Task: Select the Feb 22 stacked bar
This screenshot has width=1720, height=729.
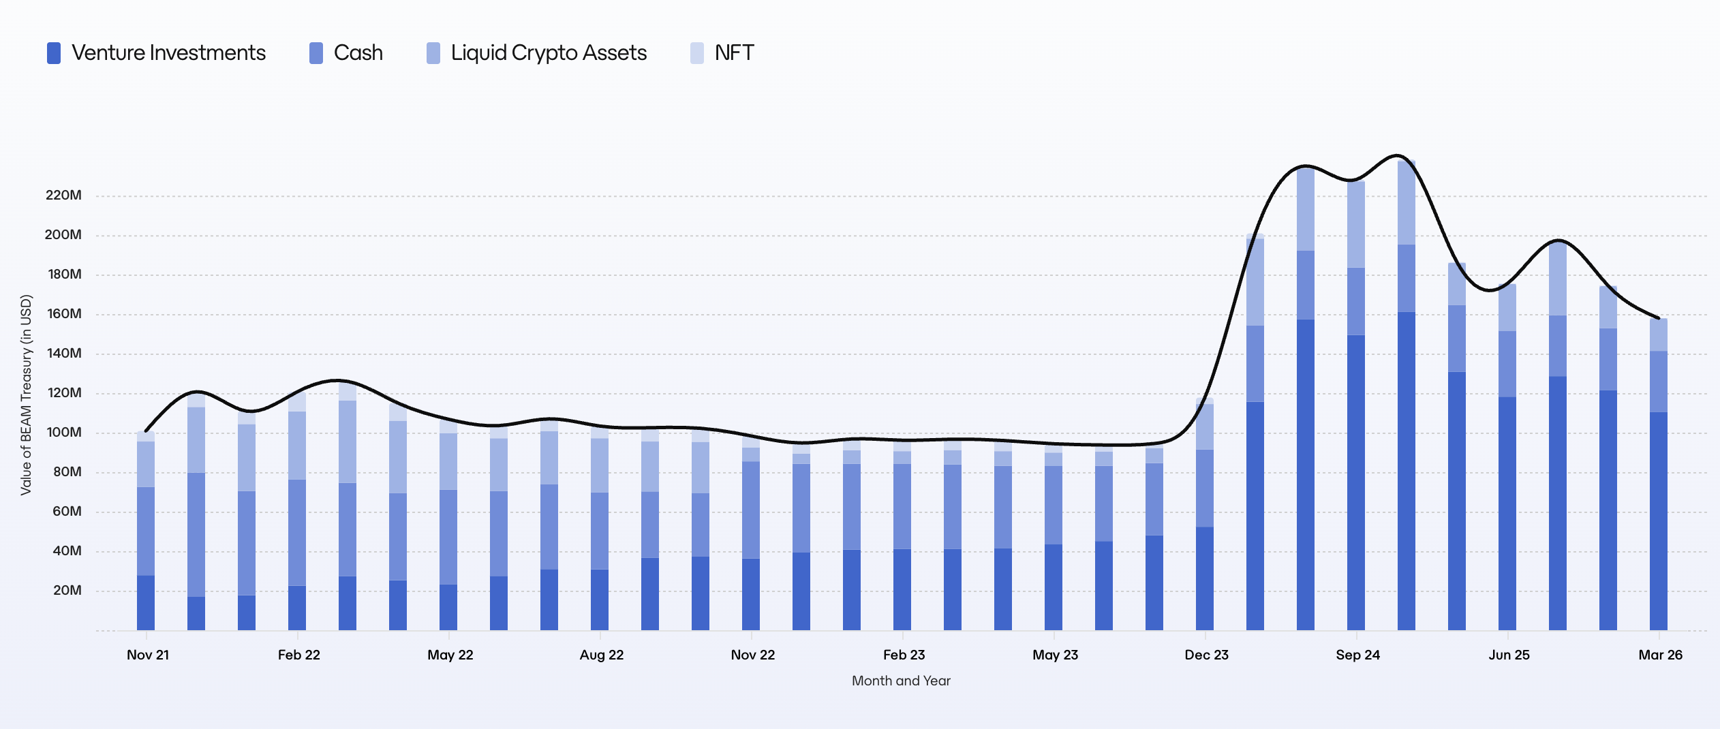Action: click(x=297, y=511)
